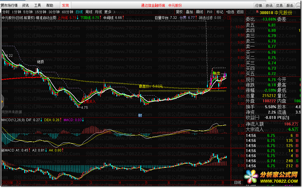The image size is (303, 188).
Task: Click 叠加 to overlay another stock
Action: [189, 12]
